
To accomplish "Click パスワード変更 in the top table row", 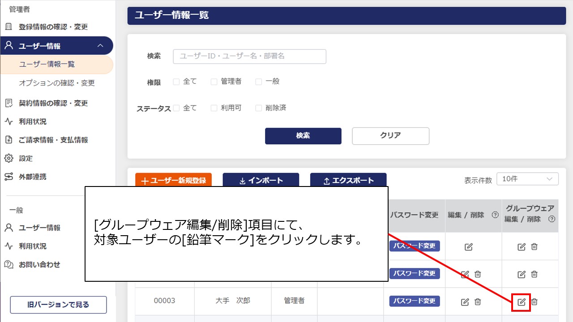I will [x=415, y=246].
